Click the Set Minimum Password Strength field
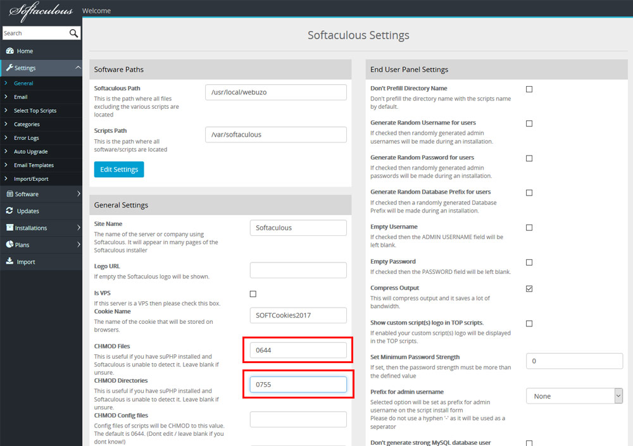This screenshot has height=446, width=633. click(574, 361)
